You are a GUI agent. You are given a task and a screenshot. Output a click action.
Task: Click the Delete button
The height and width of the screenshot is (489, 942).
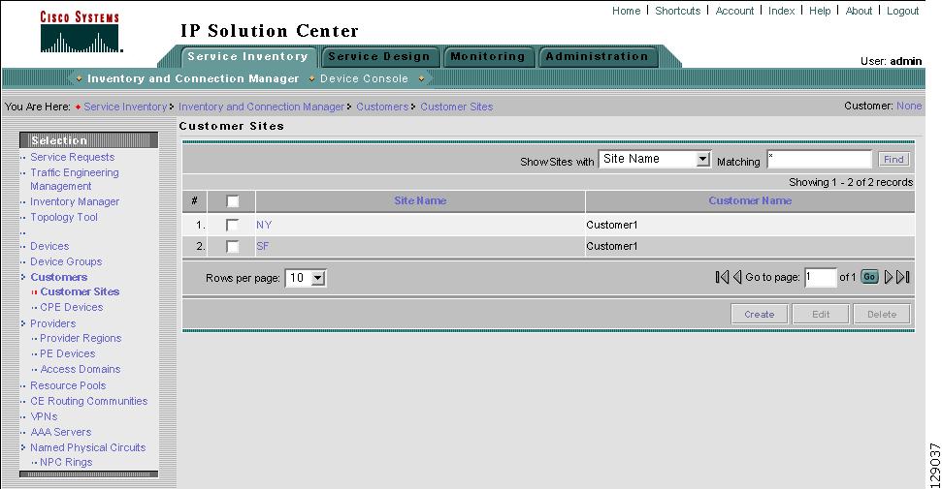[881, 314]
